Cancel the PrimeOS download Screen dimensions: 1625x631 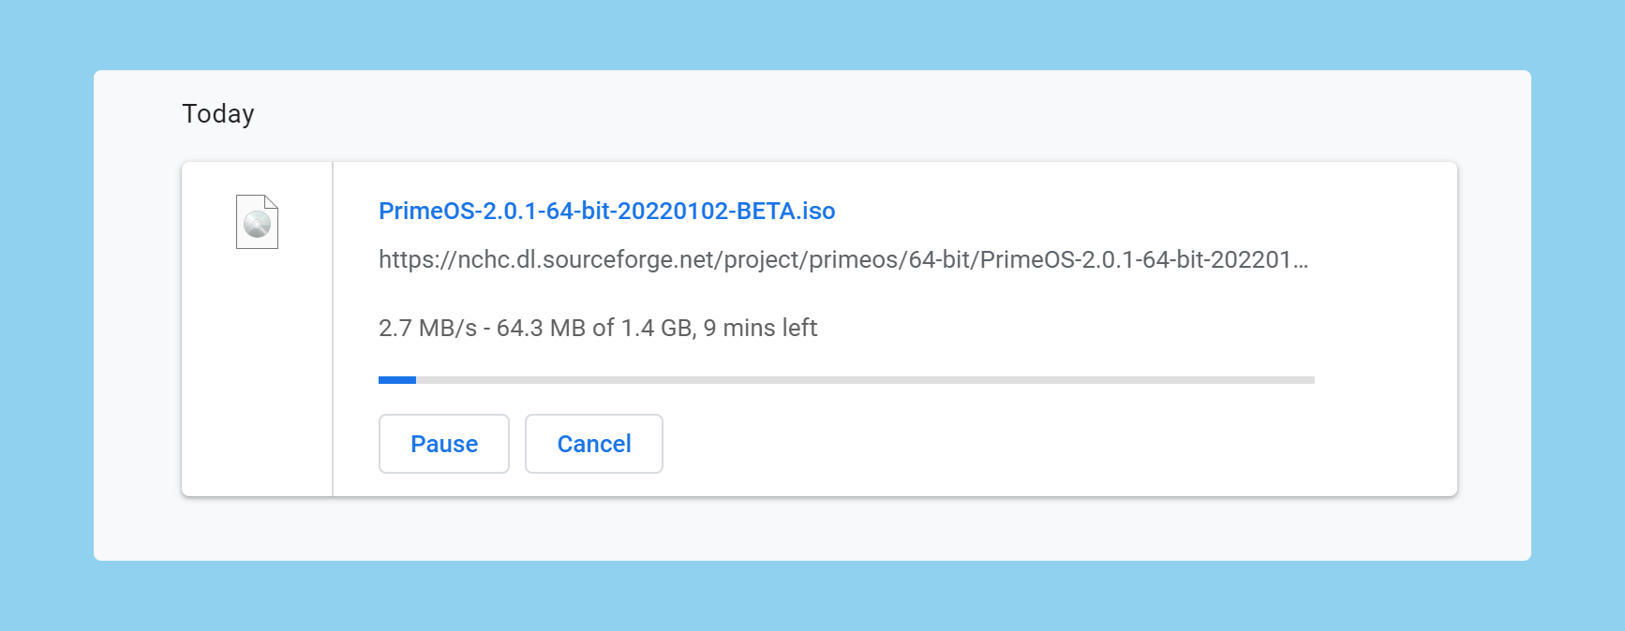594,444
